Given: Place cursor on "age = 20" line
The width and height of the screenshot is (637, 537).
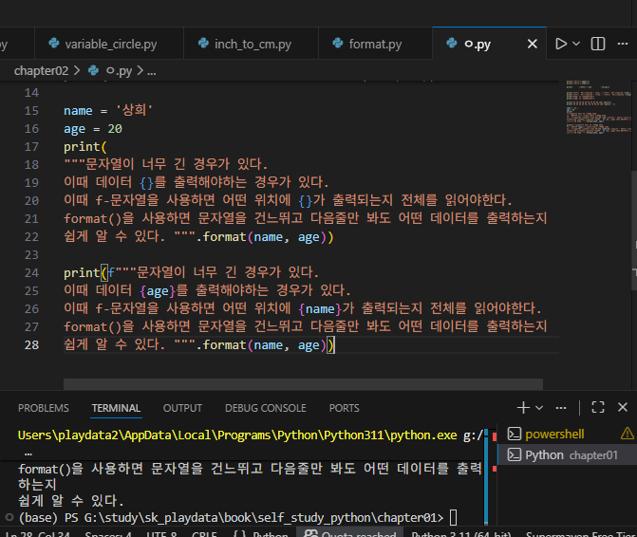Looking at the screenshot, I should [x=93, y=129].
